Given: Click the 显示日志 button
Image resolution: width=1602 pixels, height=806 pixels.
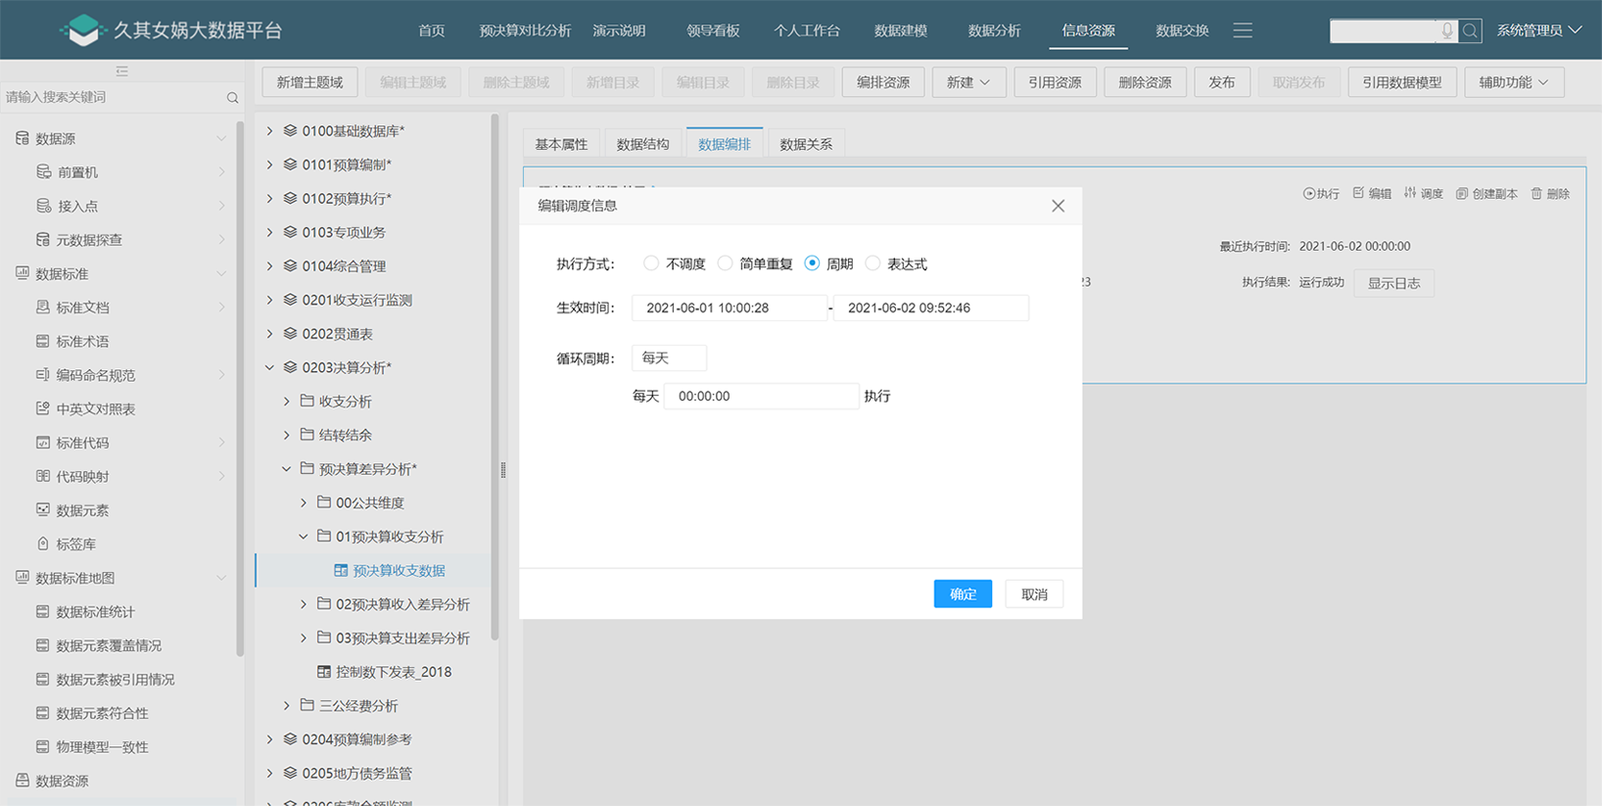Looking at the screenshot, I should [1392, 284].
